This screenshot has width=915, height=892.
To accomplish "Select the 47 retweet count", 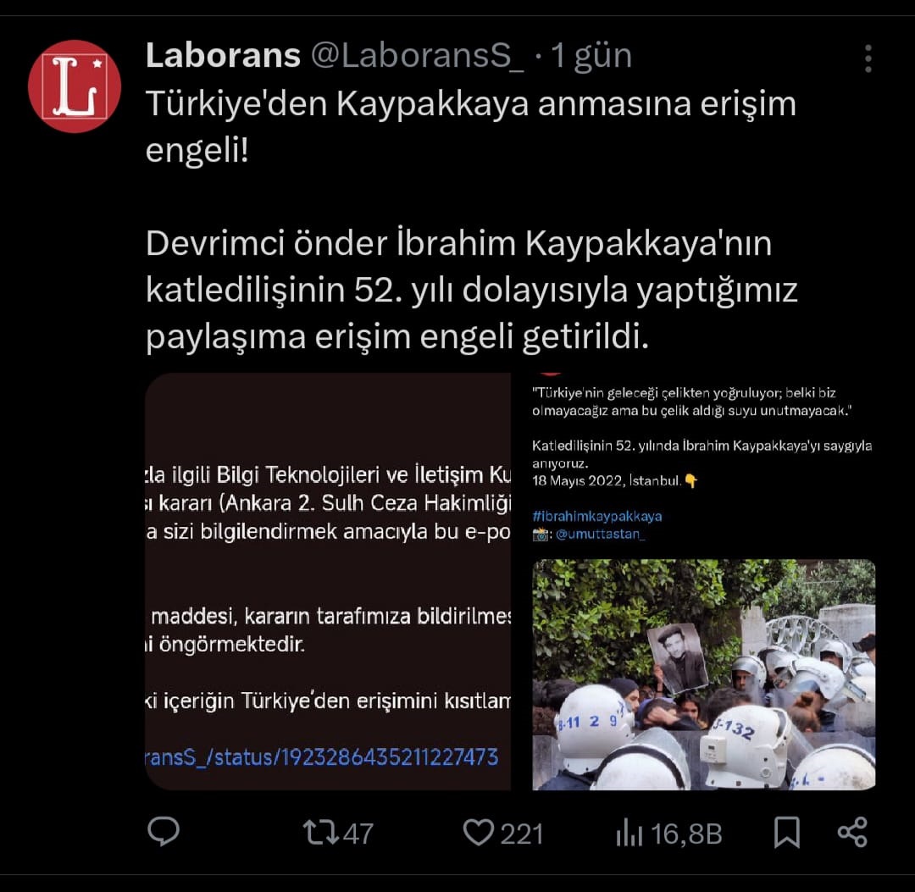I will (358, 834).
